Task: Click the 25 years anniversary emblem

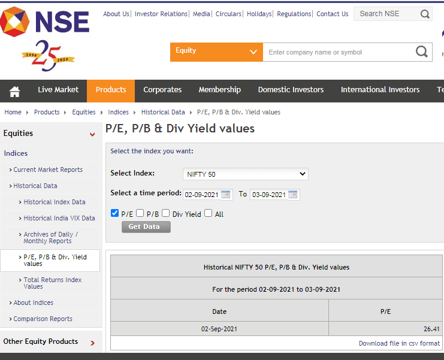Action: tap(48, 56)
